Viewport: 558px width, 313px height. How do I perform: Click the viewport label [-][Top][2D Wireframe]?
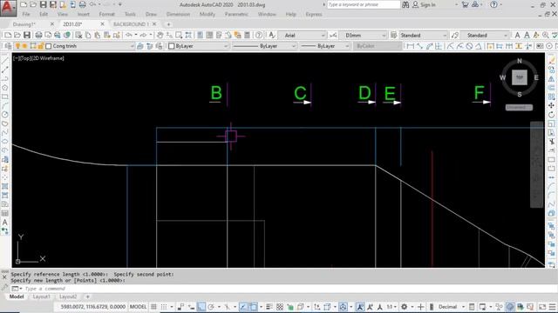pos(38,58)
